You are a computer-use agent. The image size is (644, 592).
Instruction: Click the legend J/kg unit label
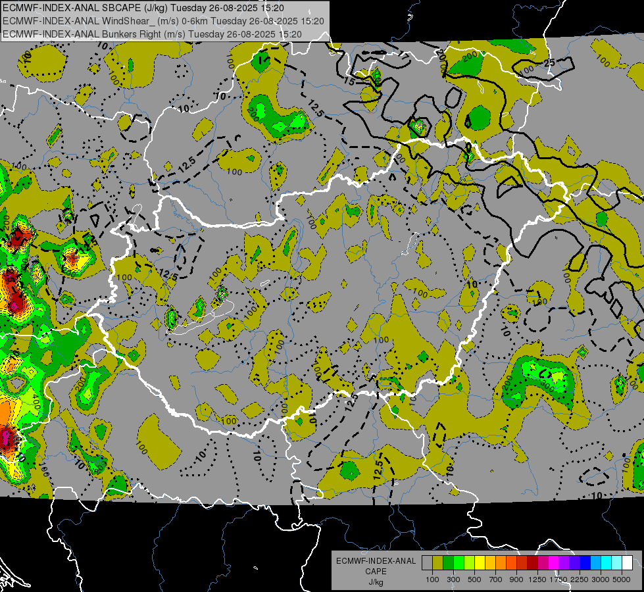tap(376, 583)
